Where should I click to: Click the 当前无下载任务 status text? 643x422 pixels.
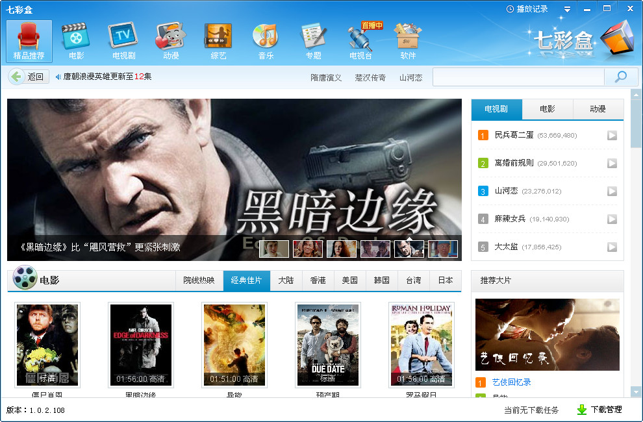point(531,410)
